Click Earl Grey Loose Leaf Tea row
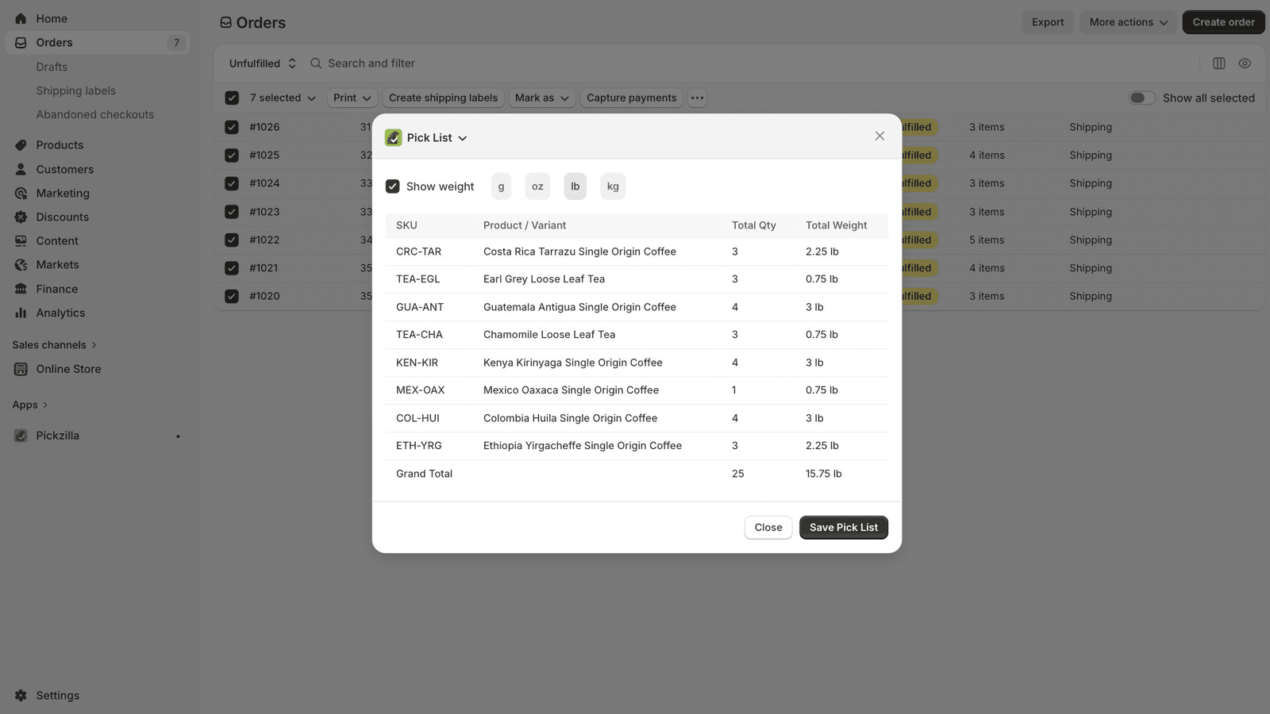 pos(637,279)
